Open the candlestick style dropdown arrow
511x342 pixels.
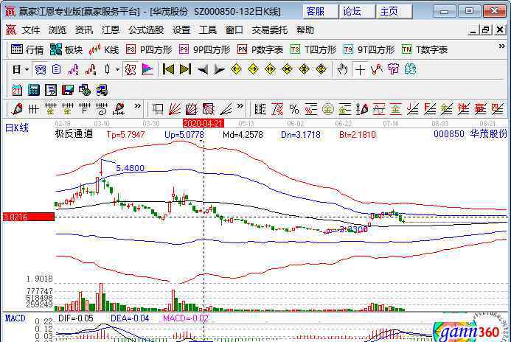[117, 69]
